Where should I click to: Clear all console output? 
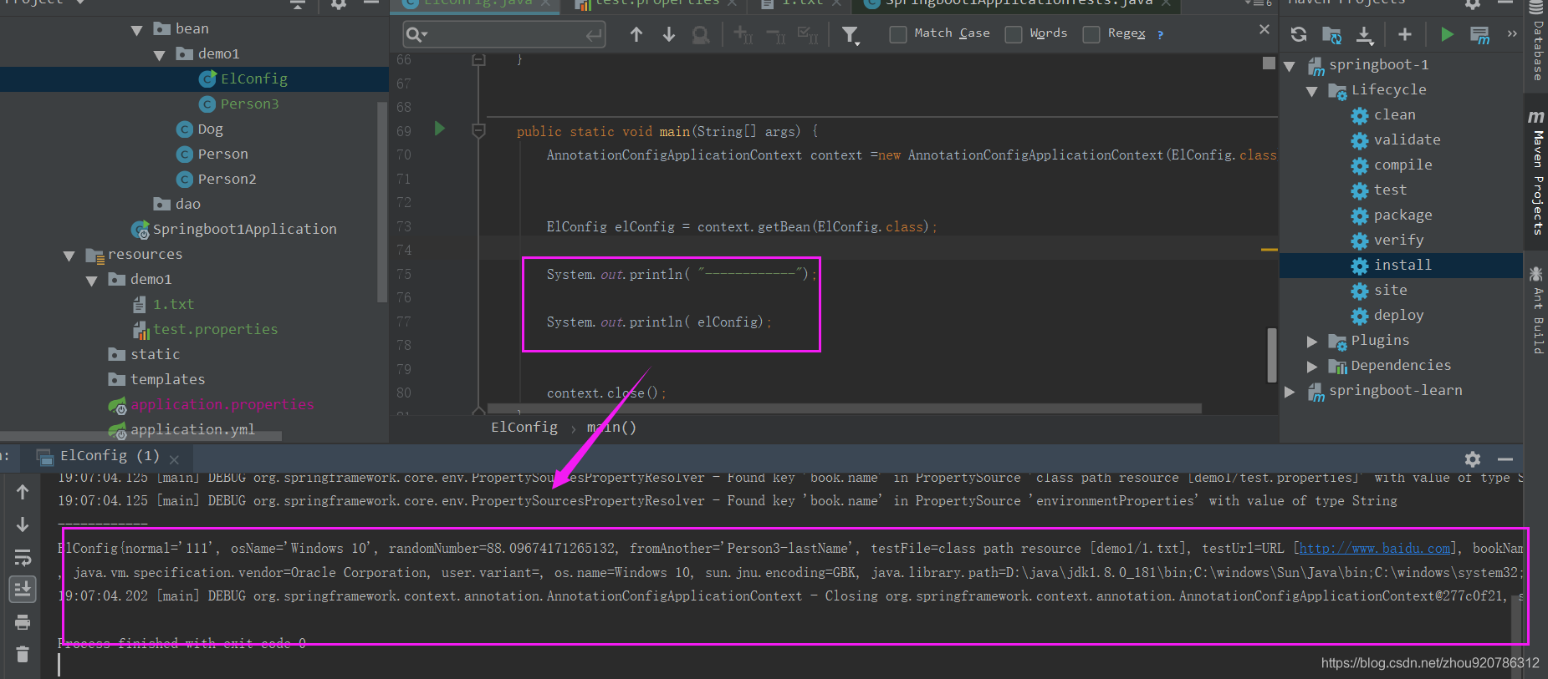click(23, 655)
